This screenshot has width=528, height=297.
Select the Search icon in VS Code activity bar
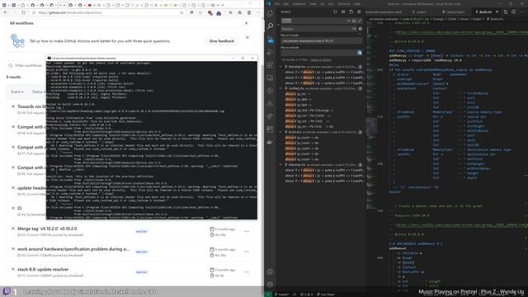click(270, 26)
